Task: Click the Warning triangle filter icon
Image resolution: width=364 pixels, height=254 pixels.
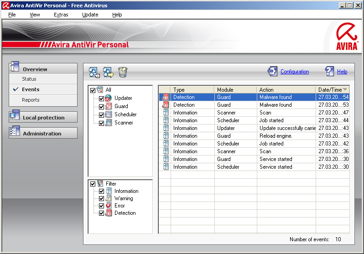Action: tap(109, 198)
